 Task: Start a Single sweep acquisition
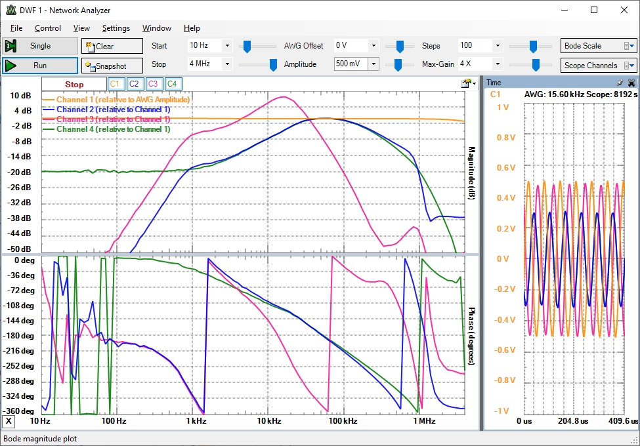39,46
